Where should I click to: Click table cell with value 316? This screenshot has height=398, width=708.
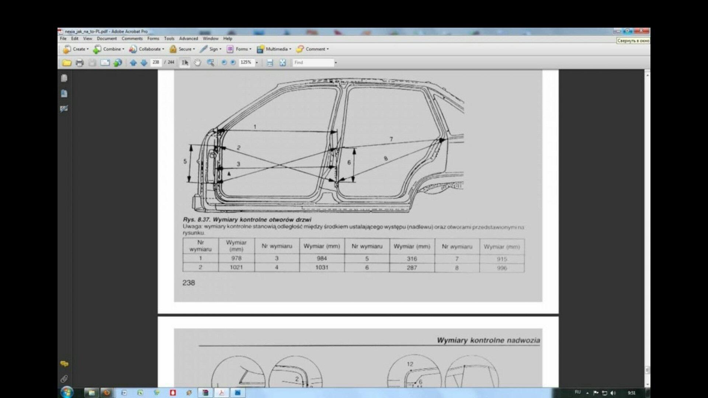tap(412, 259)
